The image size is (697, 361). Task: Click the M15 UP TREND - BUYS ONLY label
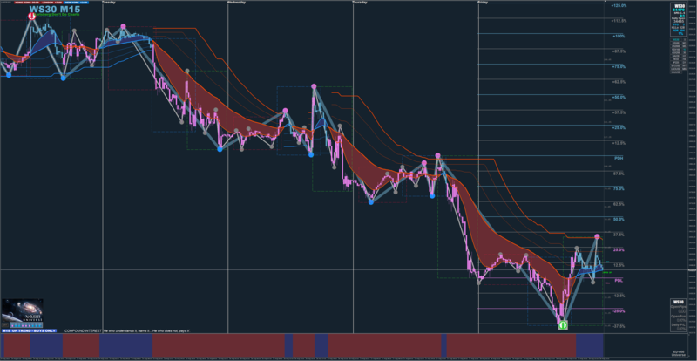(29, 331)
